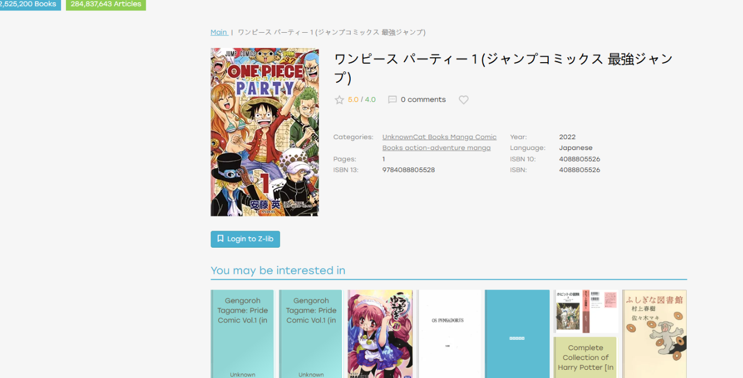Click the 2,525,200 Books badge
This screenshot has height=378, width=743.
(x=29, y=4)
